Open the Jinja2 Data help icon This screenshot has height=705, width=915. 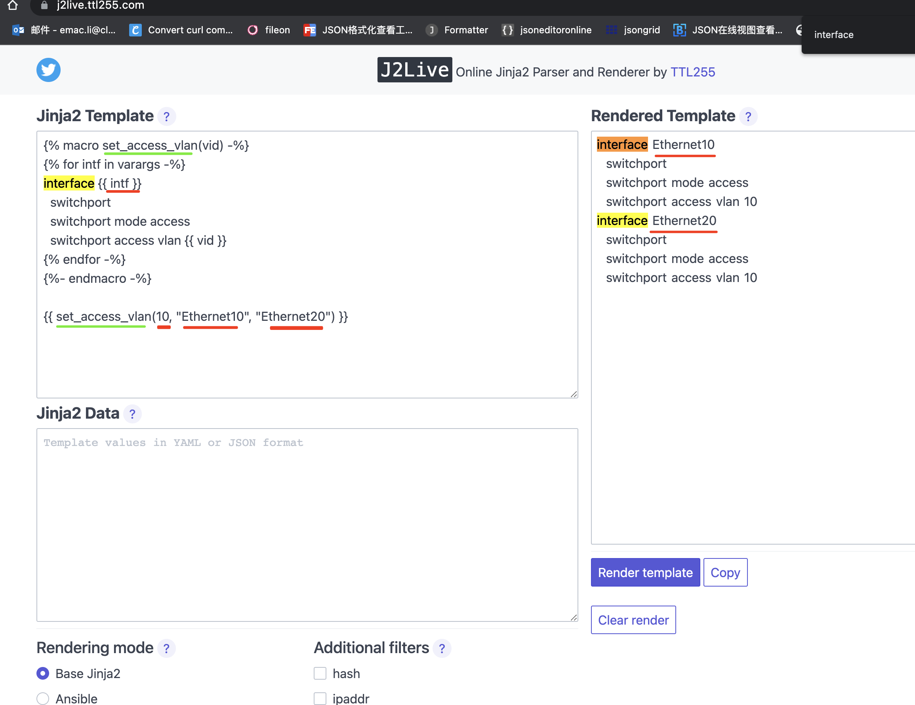click(132, 414)
